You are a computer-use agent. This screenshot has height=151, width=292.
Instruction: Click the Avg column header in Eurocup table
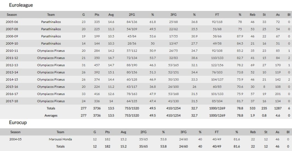point(123,132)
